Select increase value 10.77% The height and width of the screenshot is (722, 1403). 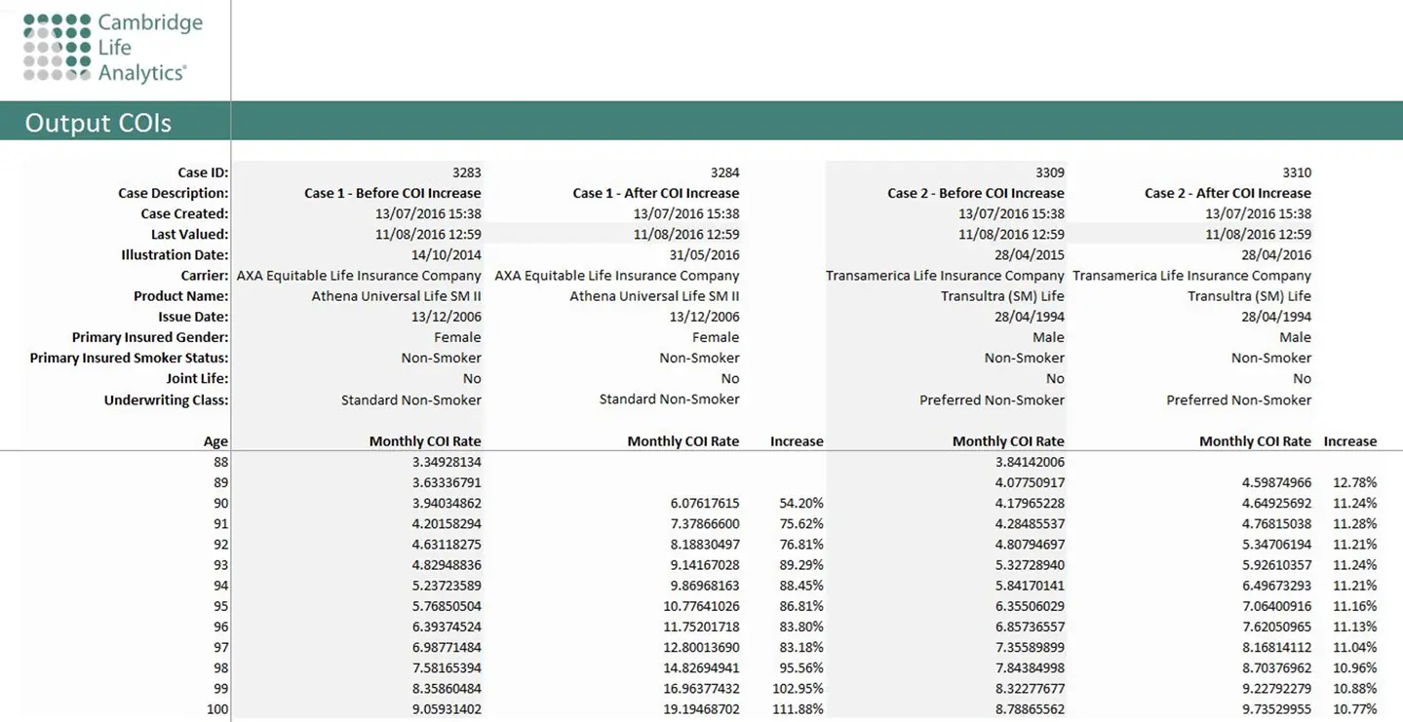click(x=1355, y=709)
